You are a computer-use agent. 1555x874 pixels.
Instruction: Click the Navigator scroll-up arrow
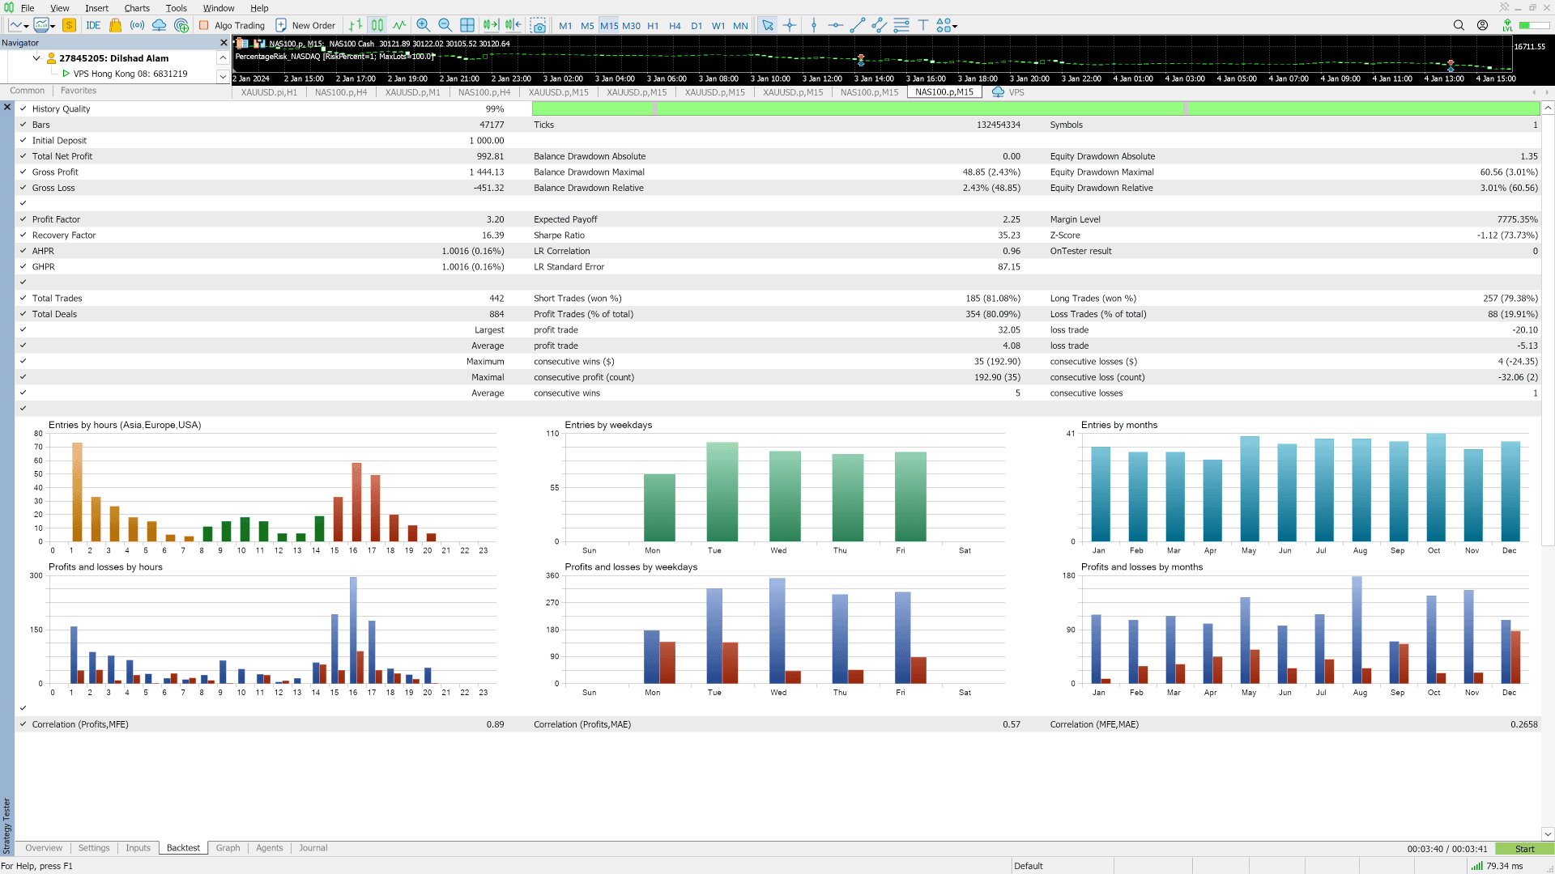(x=223, y=57)
